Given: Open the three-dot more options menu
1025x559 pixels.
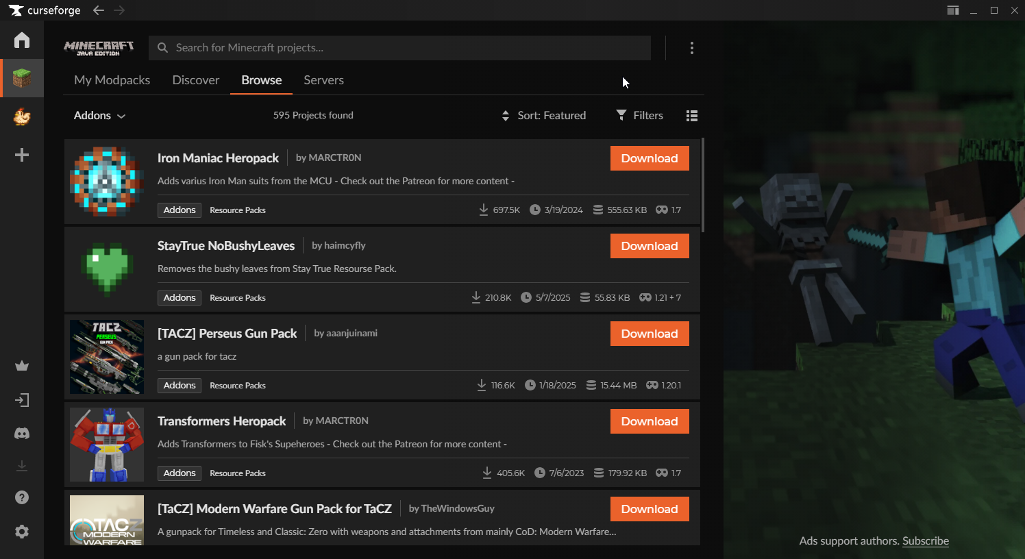Looking at the screenshot, I should (x=692, y=48).
